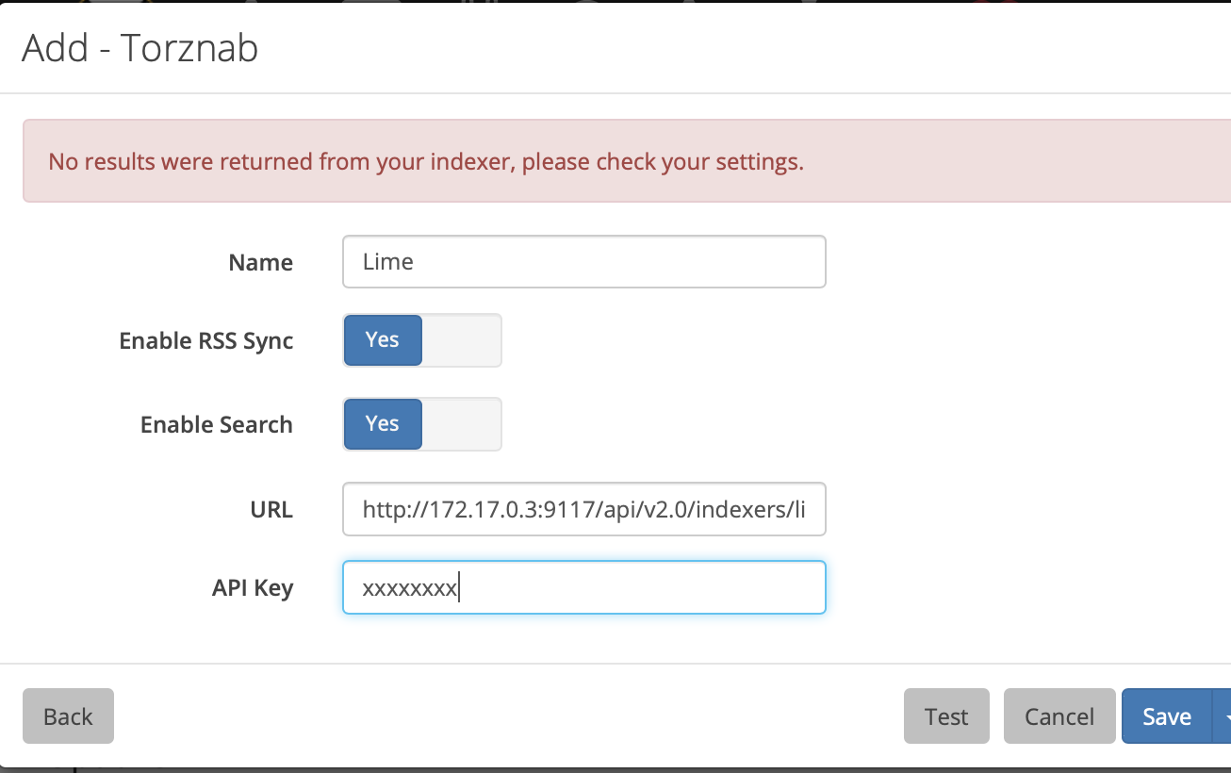Click the gray off side of Enable Search switch
The height and width of the screenshot is (773, 1231).
click(x=461, y=424)
